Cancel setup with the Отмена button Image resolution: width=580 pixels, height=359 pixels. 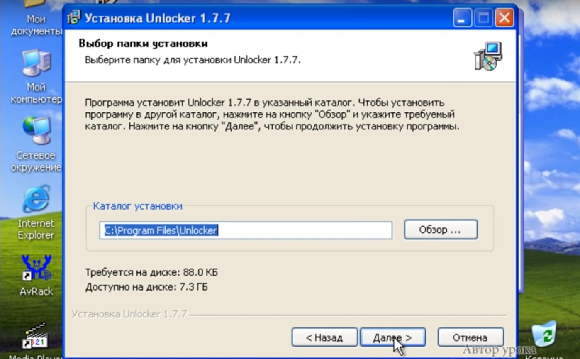(470, 337)
